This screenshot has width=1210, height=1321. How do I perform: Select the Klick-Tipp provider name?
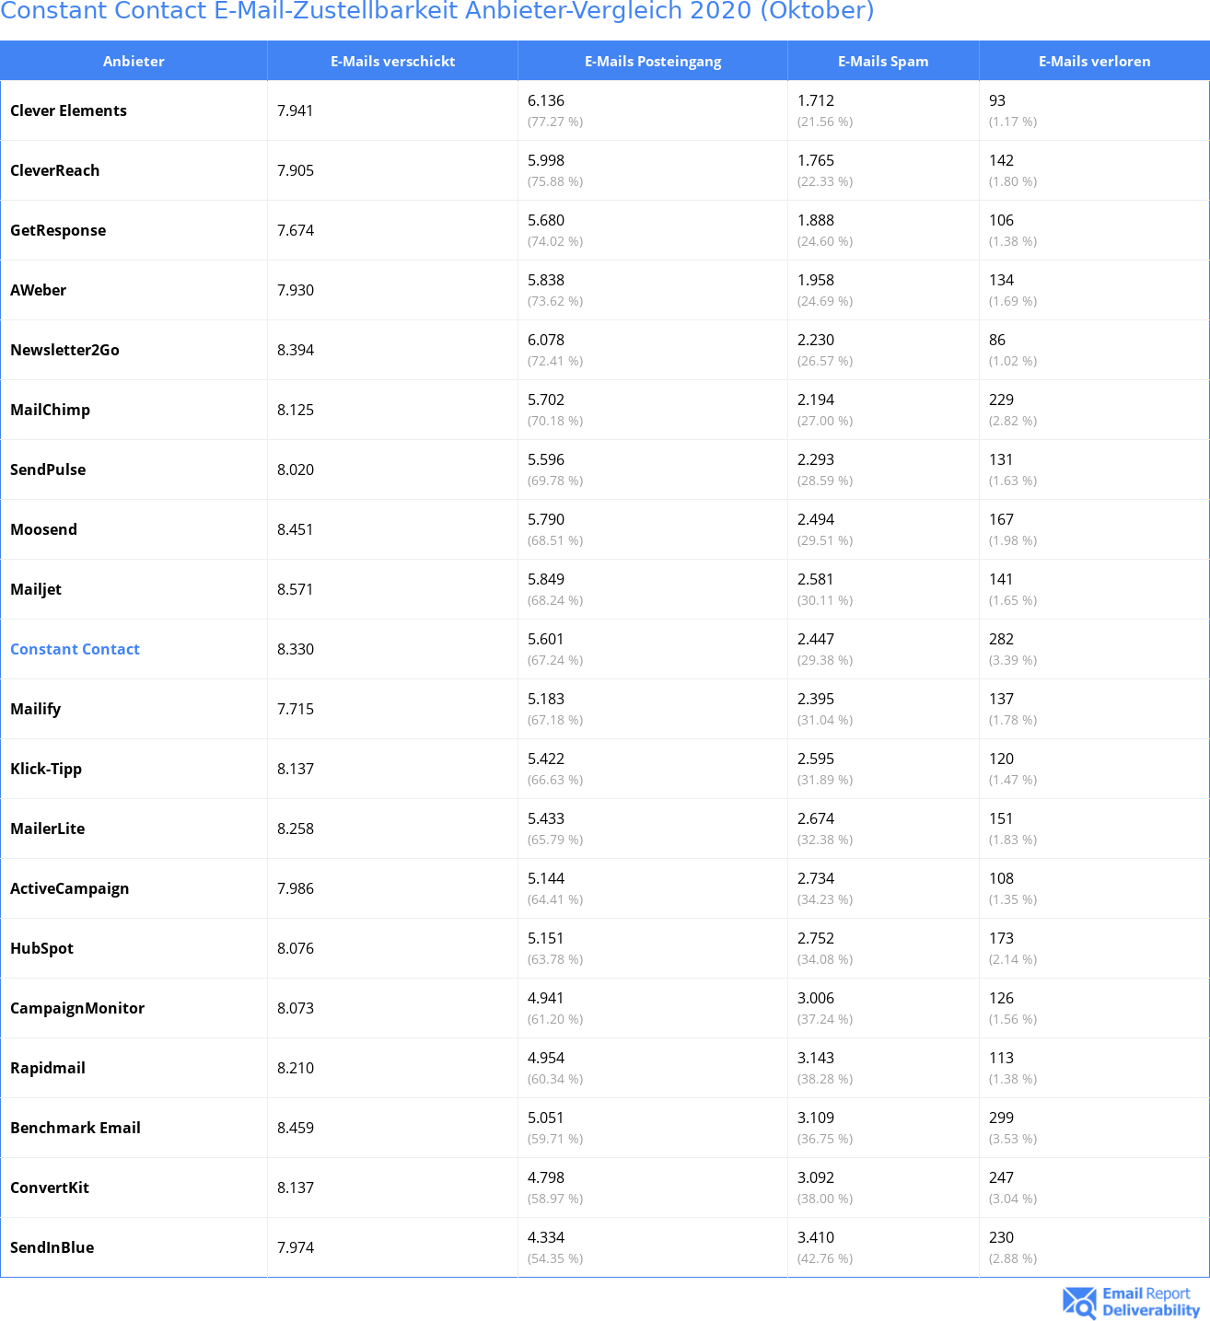tap(46, 769)
